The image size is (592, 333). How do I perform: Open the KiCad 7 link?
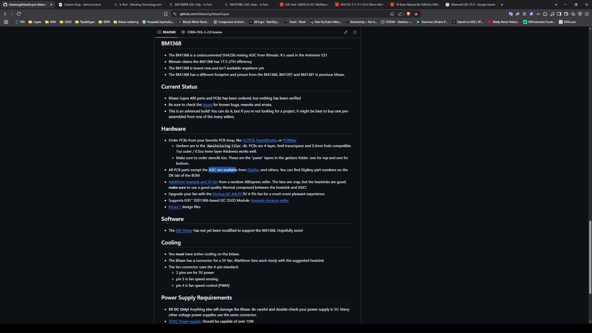point(175,207)
